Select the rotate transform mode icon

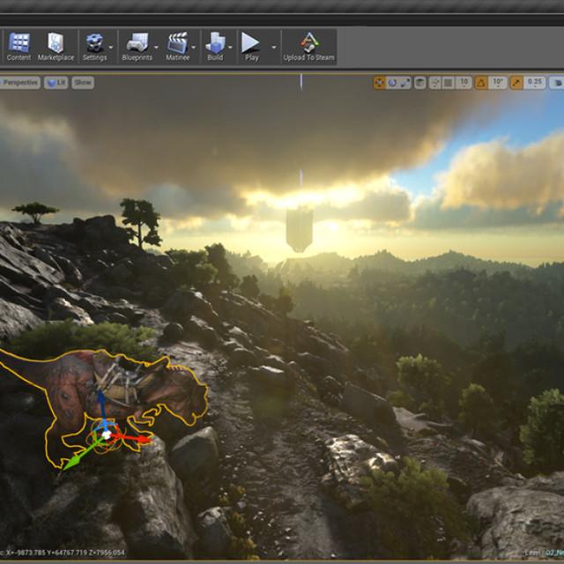pos(392,83)
